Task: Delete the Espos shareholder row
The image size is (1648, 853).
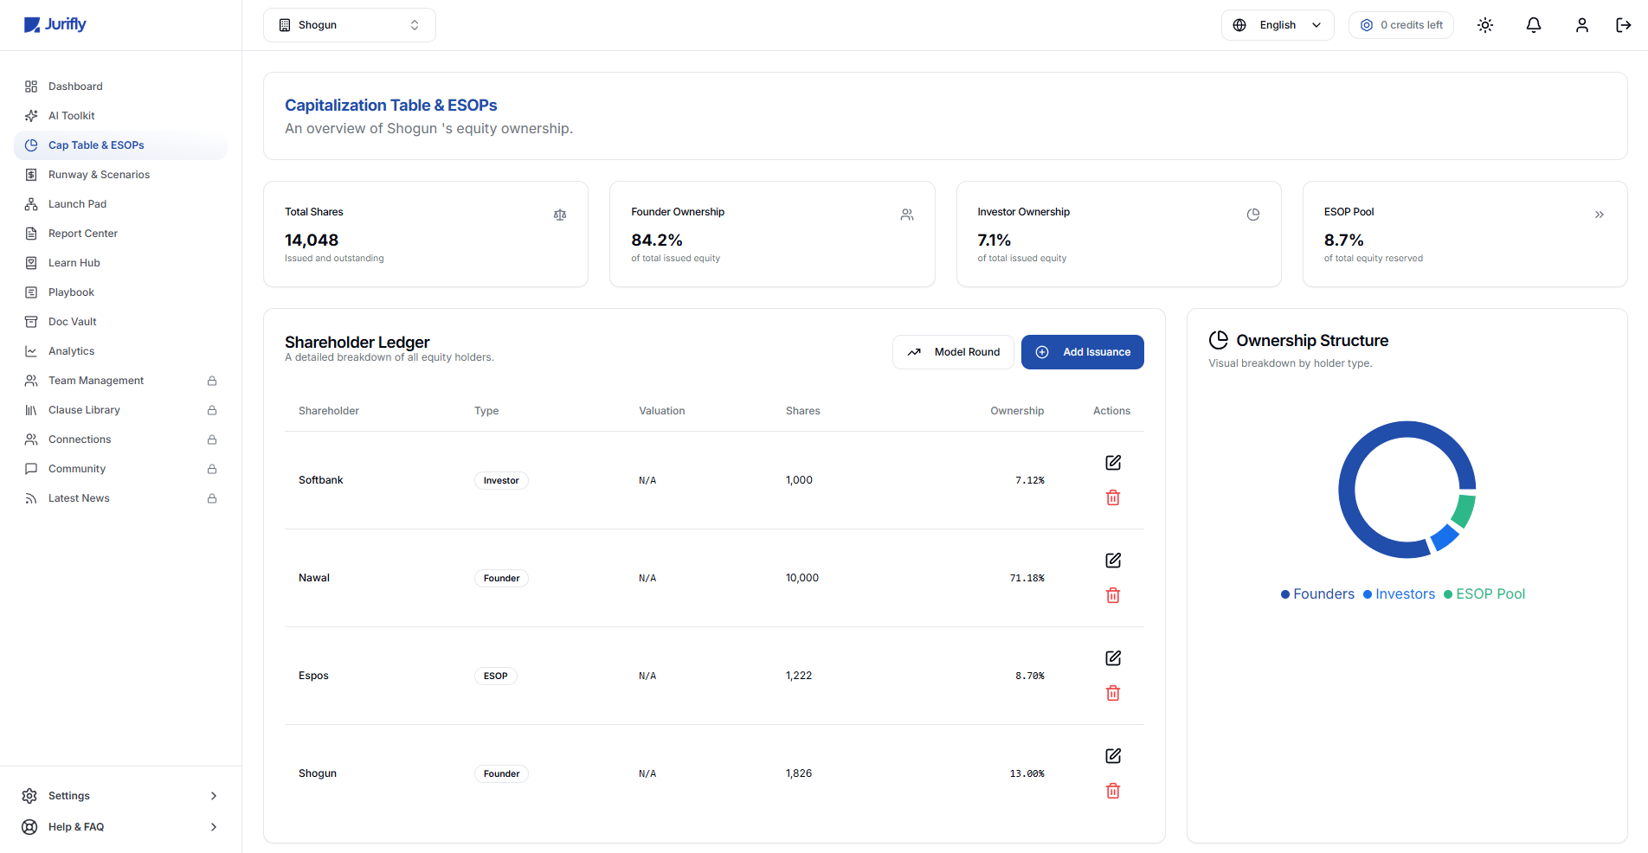Action: tap(1113, 693)
